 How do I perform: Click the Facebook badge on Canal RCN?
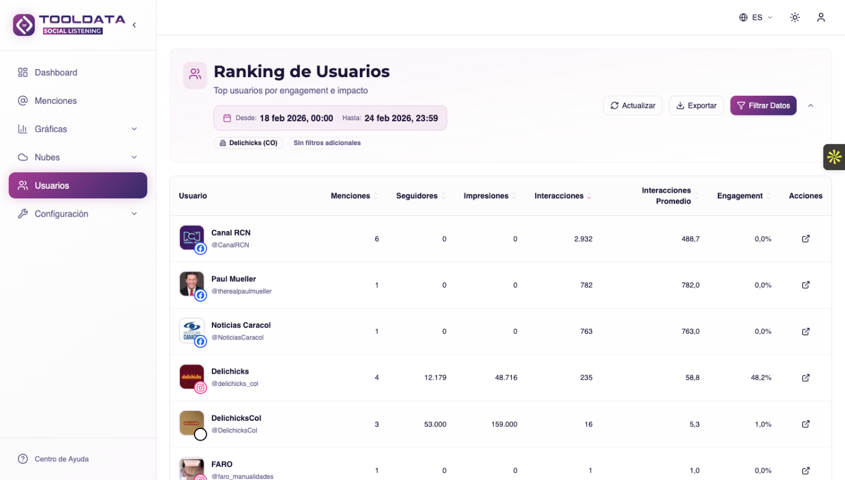point(201,249)
